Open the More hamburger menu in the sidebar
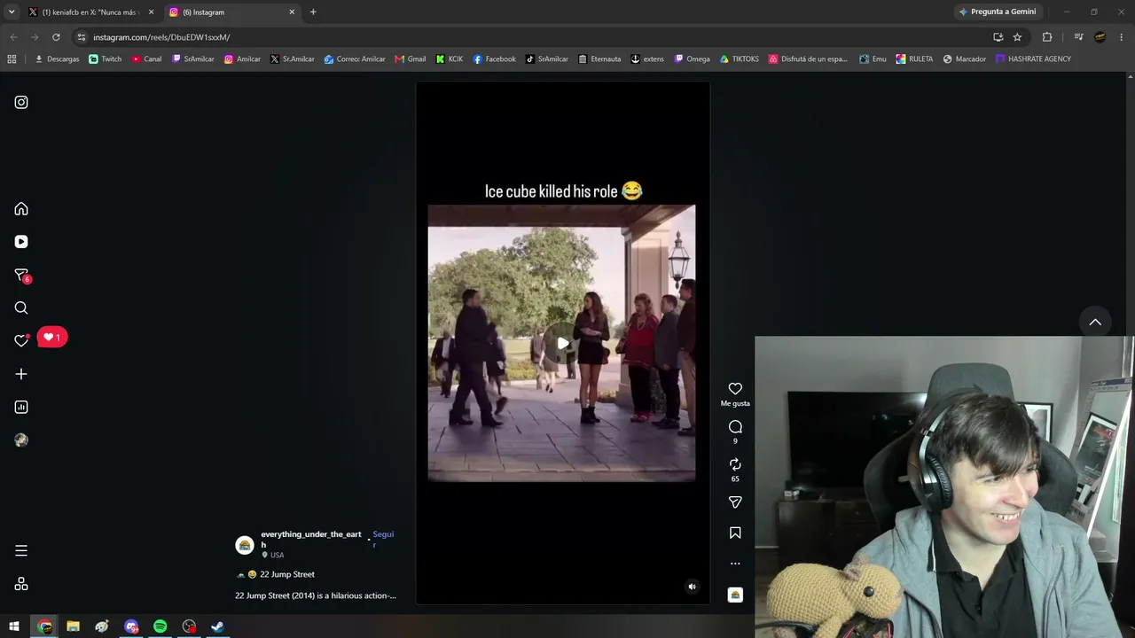 click(x=21, y=551)
